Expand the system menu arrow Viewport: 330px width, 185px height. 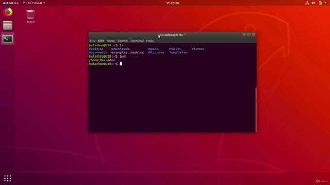pos(325,3)
